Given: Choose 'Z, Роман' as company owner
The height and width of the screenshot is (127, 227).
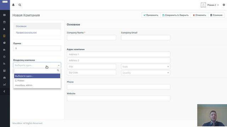Looking at the screenshot, I should click(37, 81).
